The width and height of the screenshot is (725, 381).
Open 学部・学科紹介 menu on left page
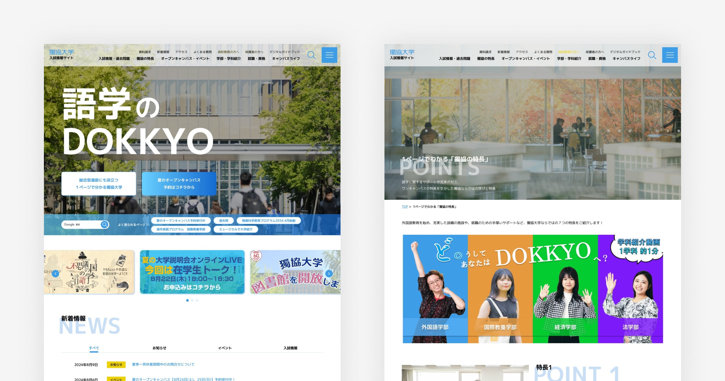pos(228,59)
